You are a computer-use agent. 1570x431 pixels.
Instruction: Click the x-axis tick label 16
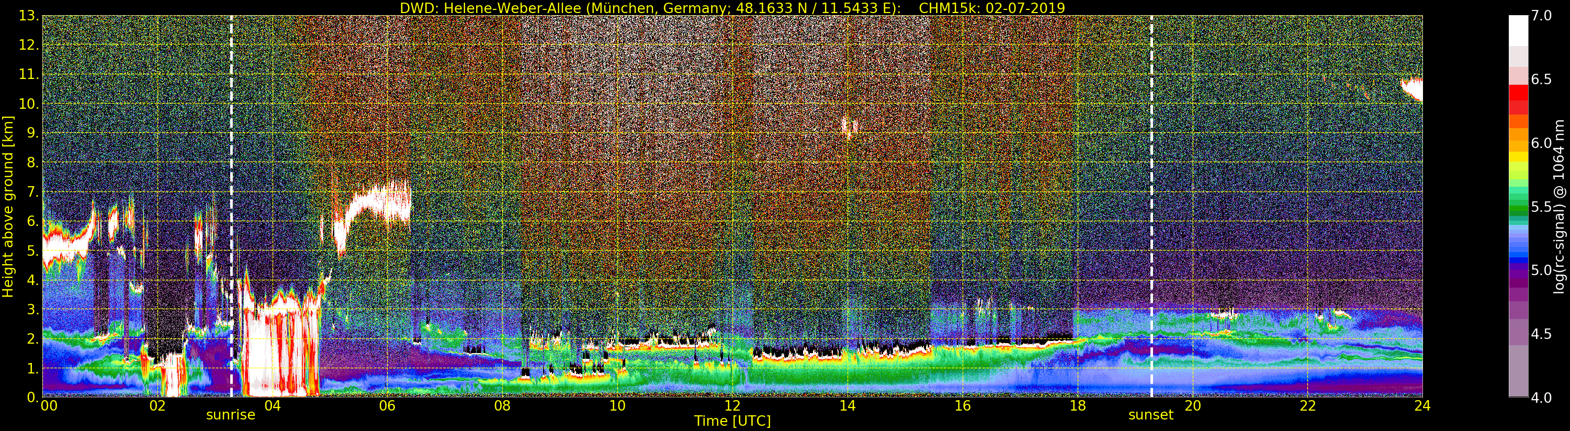click(963, 406)
